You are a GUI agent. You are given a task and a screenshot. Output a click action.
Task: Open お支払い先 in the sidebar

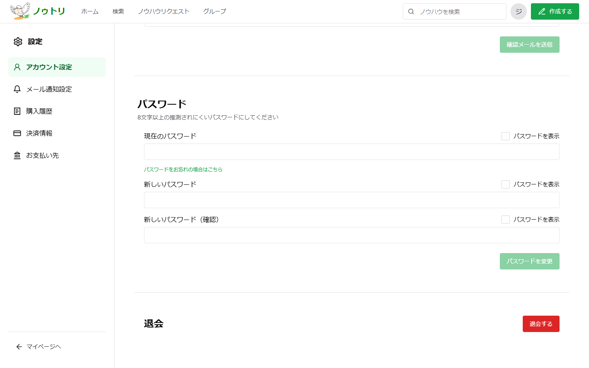pyautogui.click(x=57, y=155)
